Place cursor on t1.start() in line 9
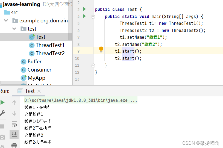 point(128,51)
